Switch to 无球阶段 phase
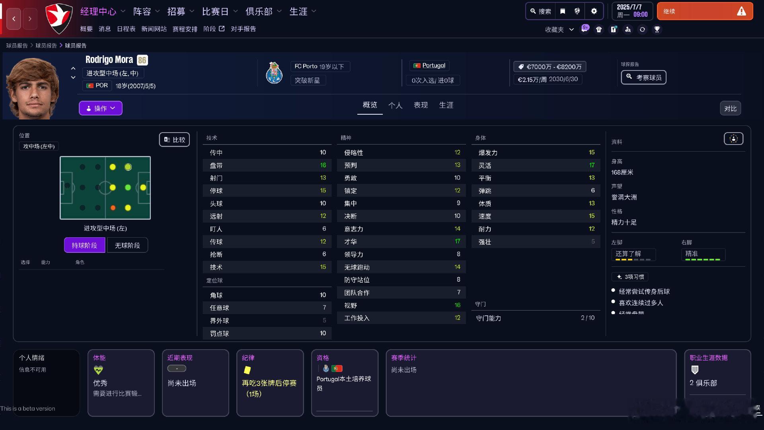The height and width of the screenshot is (430, 764). pos(127,245)
